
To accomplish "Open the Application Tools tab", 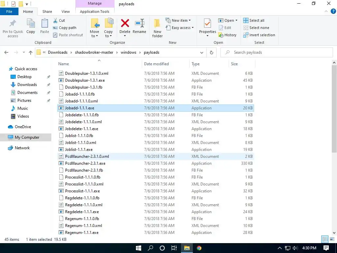I will coord(94,12).
